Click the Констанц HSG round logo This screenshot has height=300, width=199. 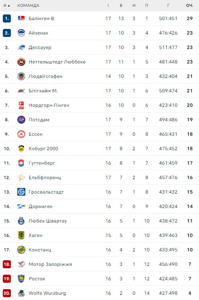coord(21,250)
